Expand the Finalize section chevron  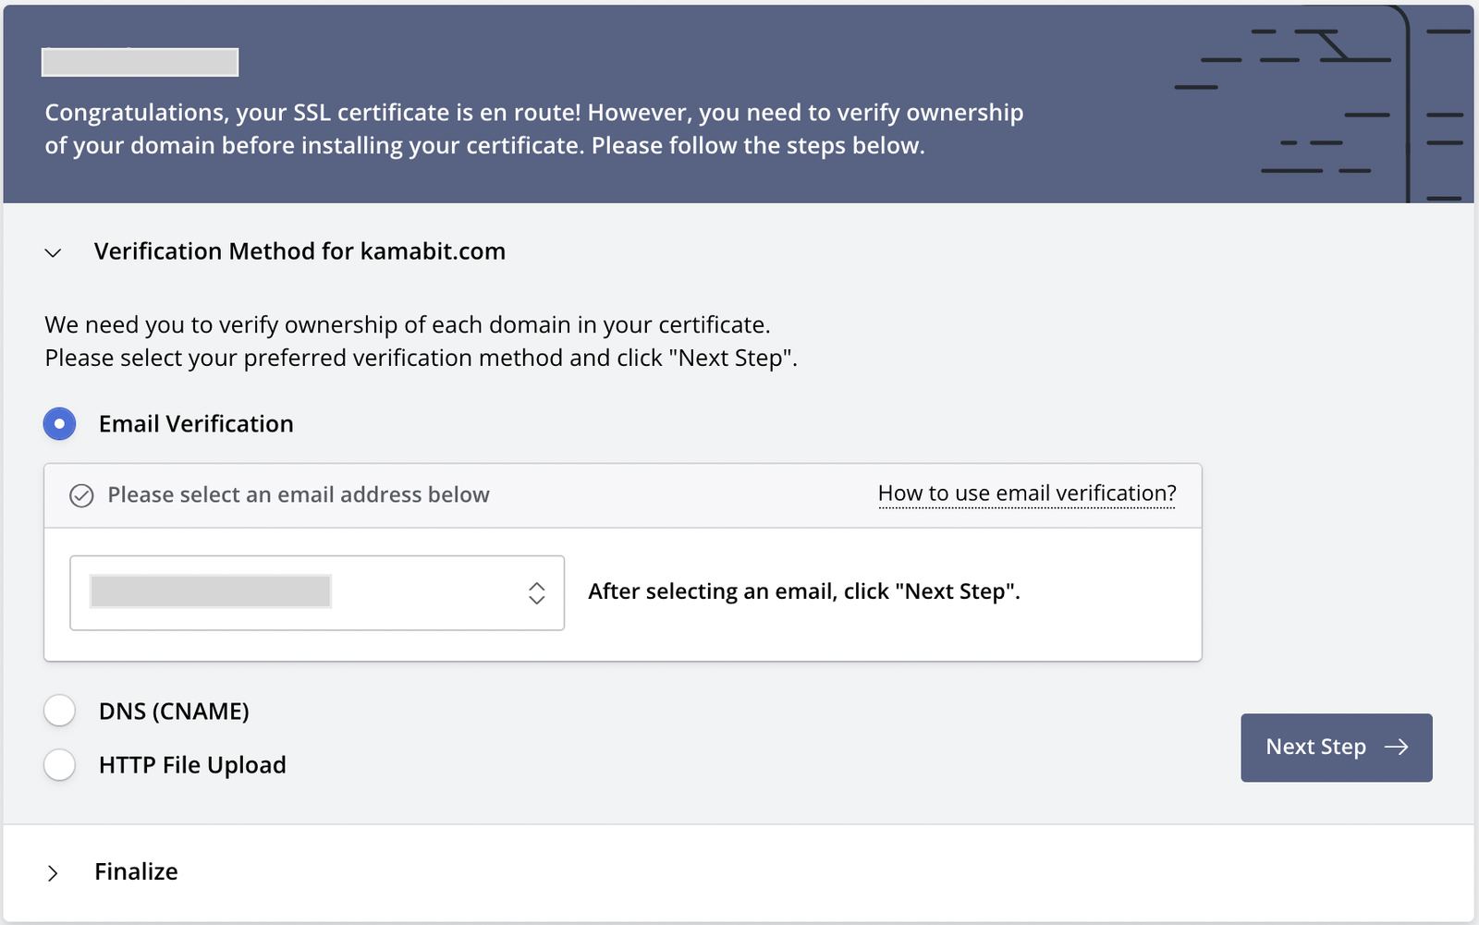[x=53, y=873]
